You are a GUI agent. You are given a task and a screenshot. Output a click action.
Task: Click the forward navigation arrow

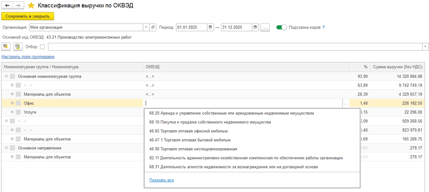[18, 6]
